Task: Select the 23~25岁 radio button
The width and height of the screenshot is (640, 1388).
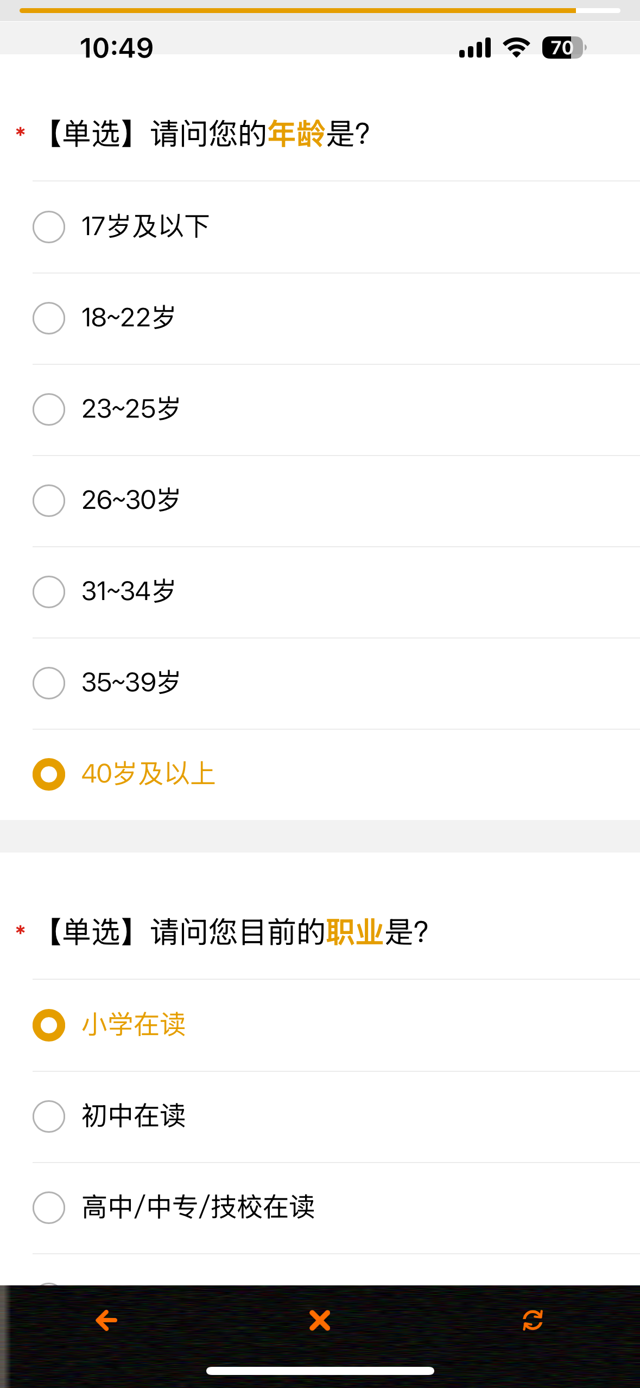Action: pos(49,409)
